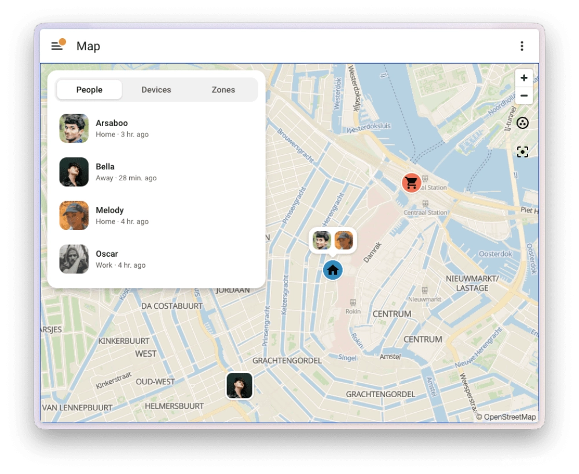Zoom in the map with plus

[x=523, y=78]
